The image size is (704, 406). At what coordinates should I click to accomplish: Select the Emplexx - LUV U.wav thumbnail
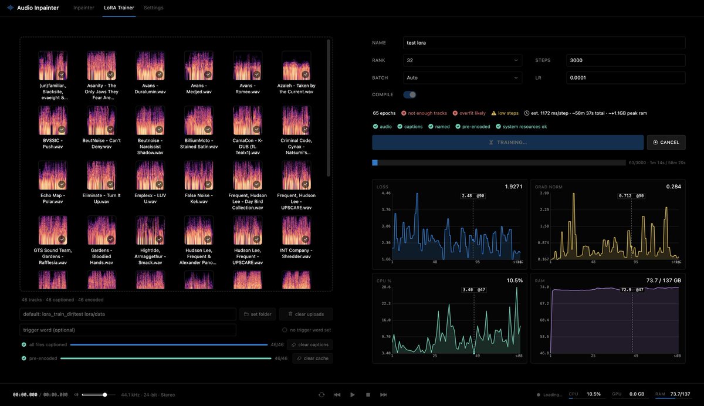click(150, 175)
